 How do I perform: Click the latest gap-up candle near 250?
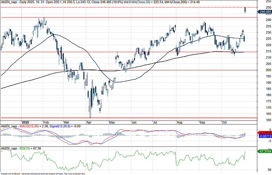tap(245, 10)
